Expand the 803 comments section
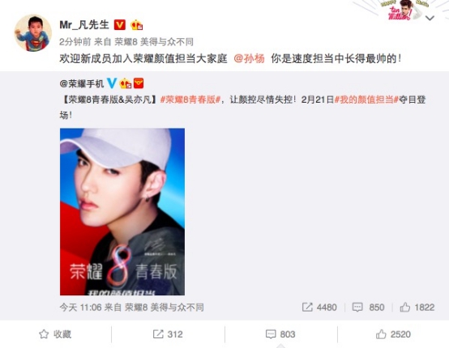The height and width of the screenshot is (348, 449). pos(280,334)
